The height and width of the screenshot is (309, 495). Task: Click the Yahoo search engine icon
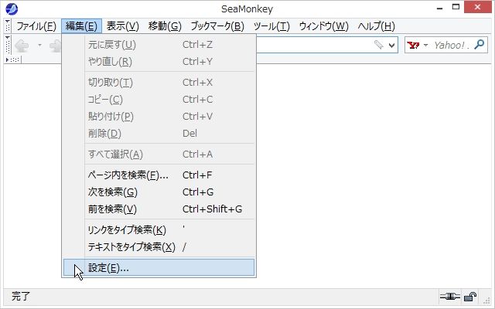tap(413, 45)
